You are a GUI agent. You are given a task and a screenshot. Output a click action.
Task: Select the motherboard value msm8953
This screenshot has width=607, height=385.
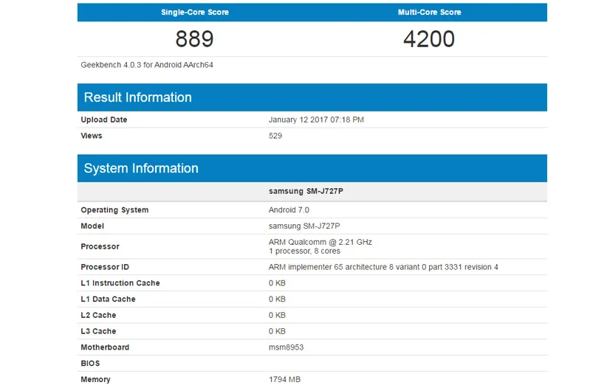(x=286, y=347)
